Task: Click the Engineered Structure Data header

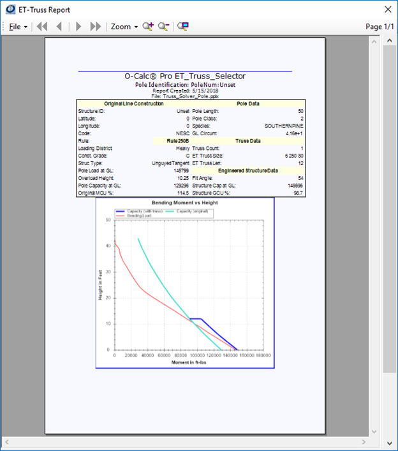Action: pyautogui.click(x=248, y=171)
